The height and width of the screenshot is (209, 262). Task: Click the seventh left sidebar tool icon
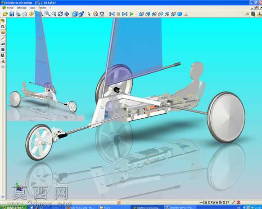[3, 55]
